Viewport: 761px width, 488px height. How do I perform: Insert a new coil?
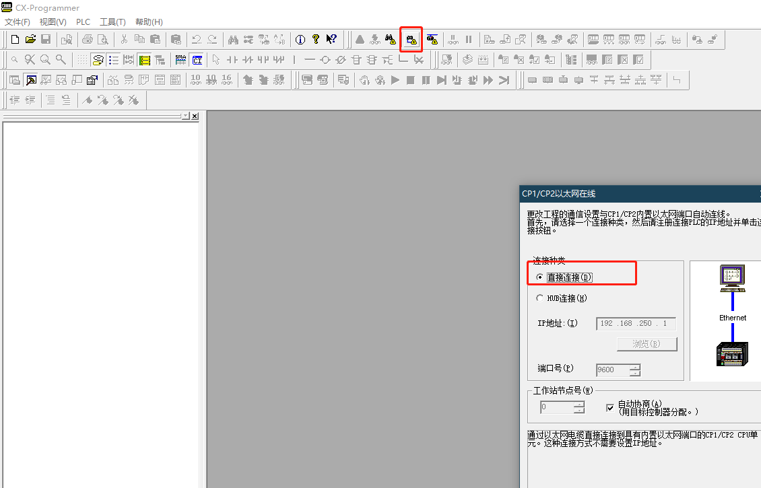point(325,60)
